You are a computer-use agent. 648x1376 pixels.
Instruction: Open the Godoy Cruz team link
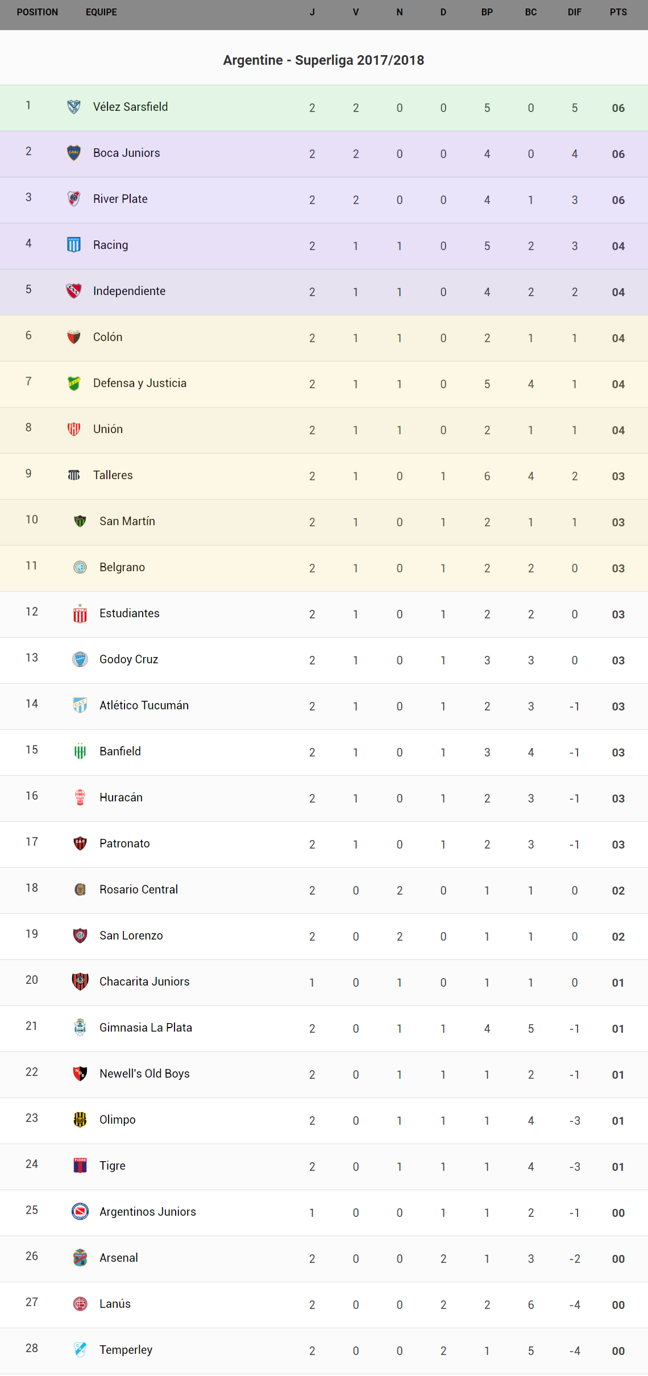click(128, 659)
